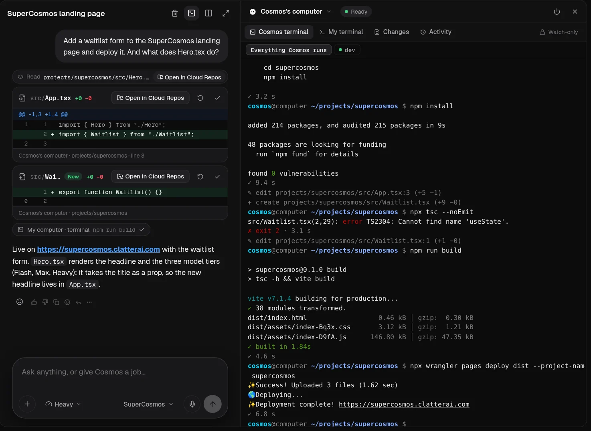Select the Everything Cosmos runs filter

click(x=289, y=50)
